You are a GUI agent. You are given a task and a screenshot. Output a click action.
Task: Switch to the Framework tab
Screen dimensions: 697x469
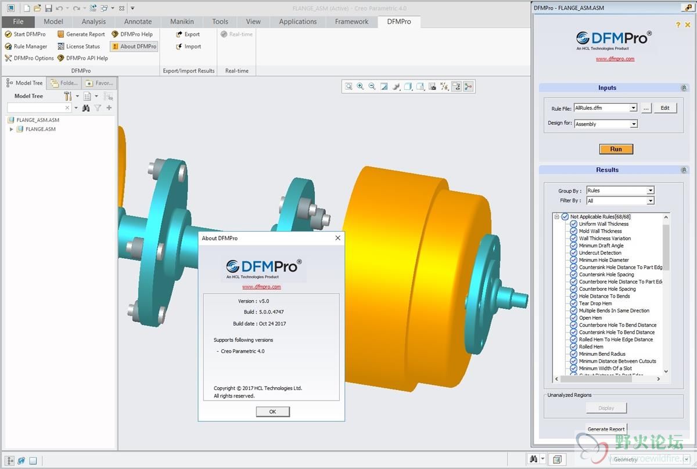click(x=351, y=21)
